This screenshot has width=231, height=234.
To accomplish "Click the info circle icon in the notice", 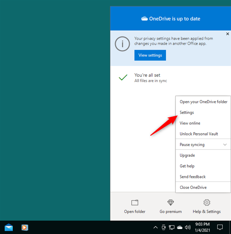I will coord(122,44).
